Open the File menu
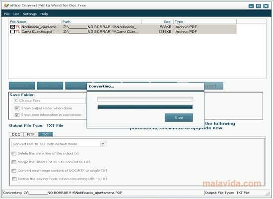The width and height of the screenshot is (273, 199). coord(7,14)
